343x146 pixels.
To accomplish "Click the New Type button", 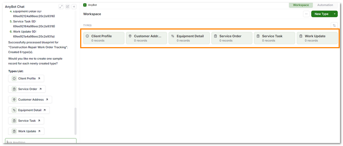I will (x=321, y=14).
